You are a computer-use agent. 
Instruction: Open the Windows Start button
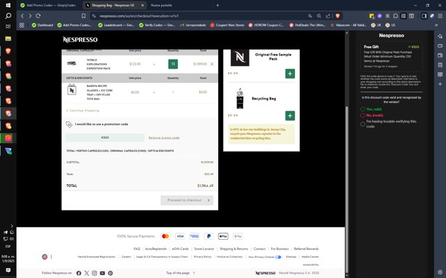click(8, 5)
